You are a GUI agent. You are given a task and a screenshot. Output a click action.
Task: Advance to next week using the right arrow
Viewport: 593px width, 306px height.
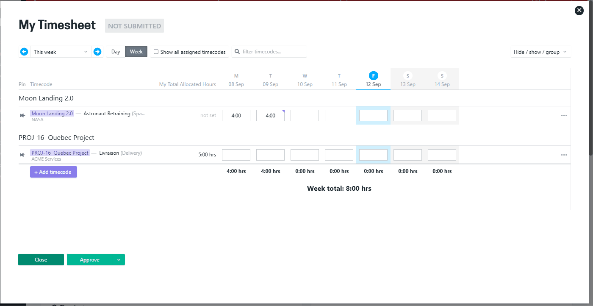(97, 51)
